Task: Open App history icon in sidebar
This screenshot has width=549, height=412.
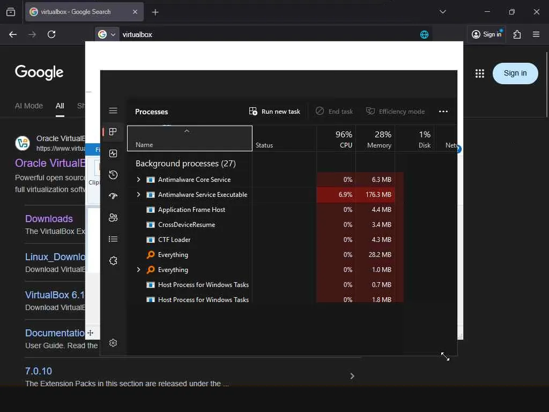Action: tap(113, 175)
